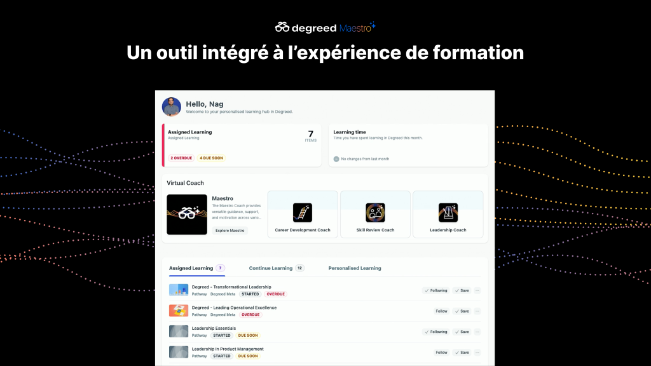Open the Learning time card title
Image resolution: width=651 pixels, height=366 pixels.
pos(350,132)
